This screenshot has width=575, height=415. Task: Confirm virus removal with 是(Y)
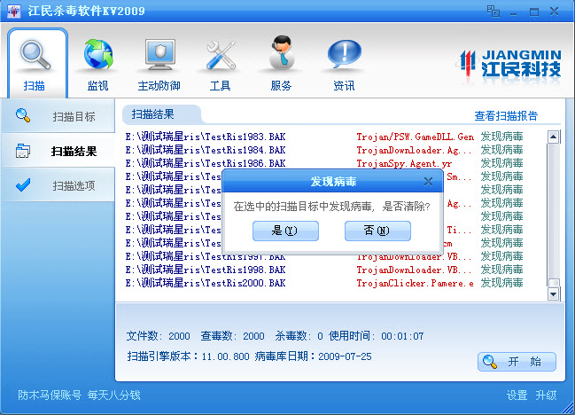[x=285, y=231]
